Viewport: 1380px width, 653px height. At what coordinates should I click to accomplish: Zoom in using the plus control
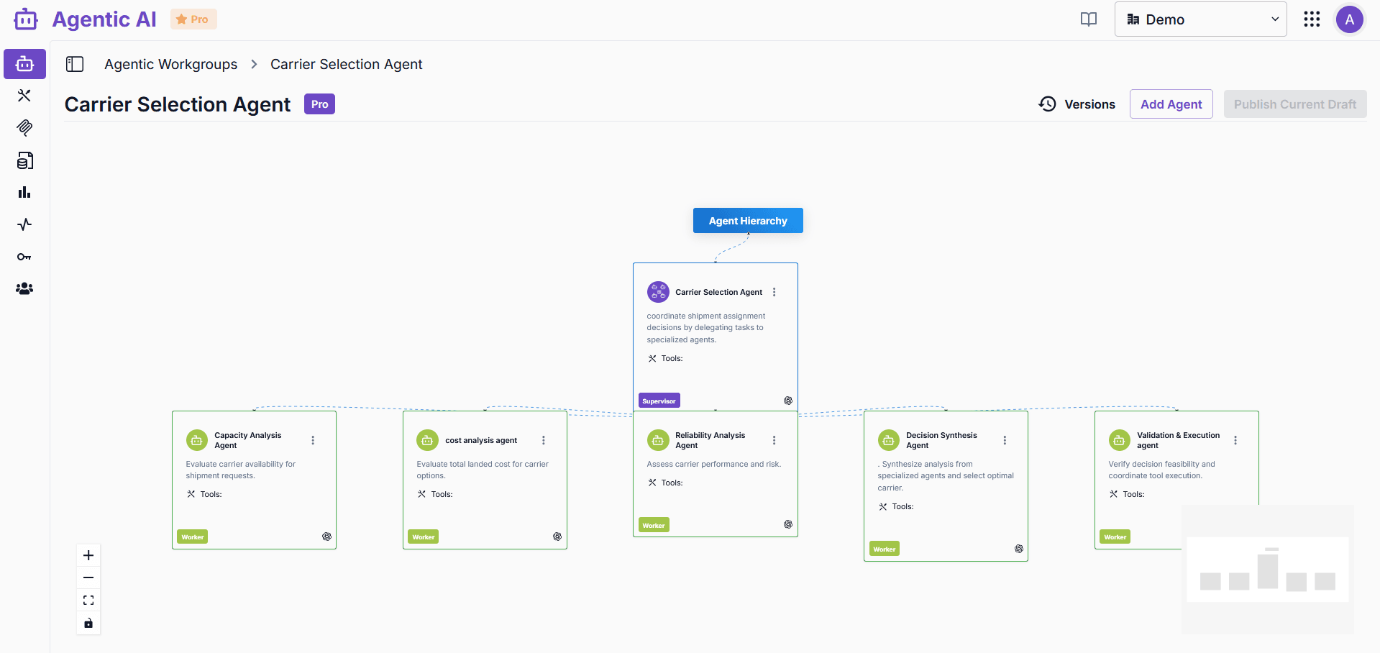tap(88, 554)
